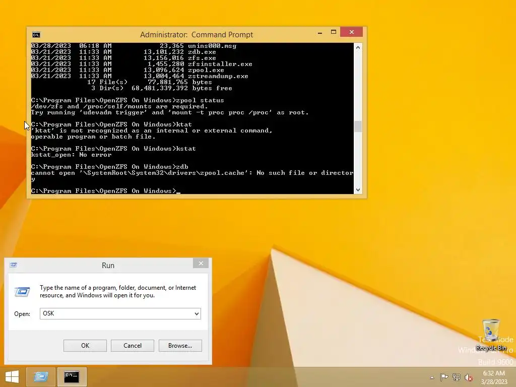Confirm Run dialog with OK
516x387 pixels.
pos(85,346)
